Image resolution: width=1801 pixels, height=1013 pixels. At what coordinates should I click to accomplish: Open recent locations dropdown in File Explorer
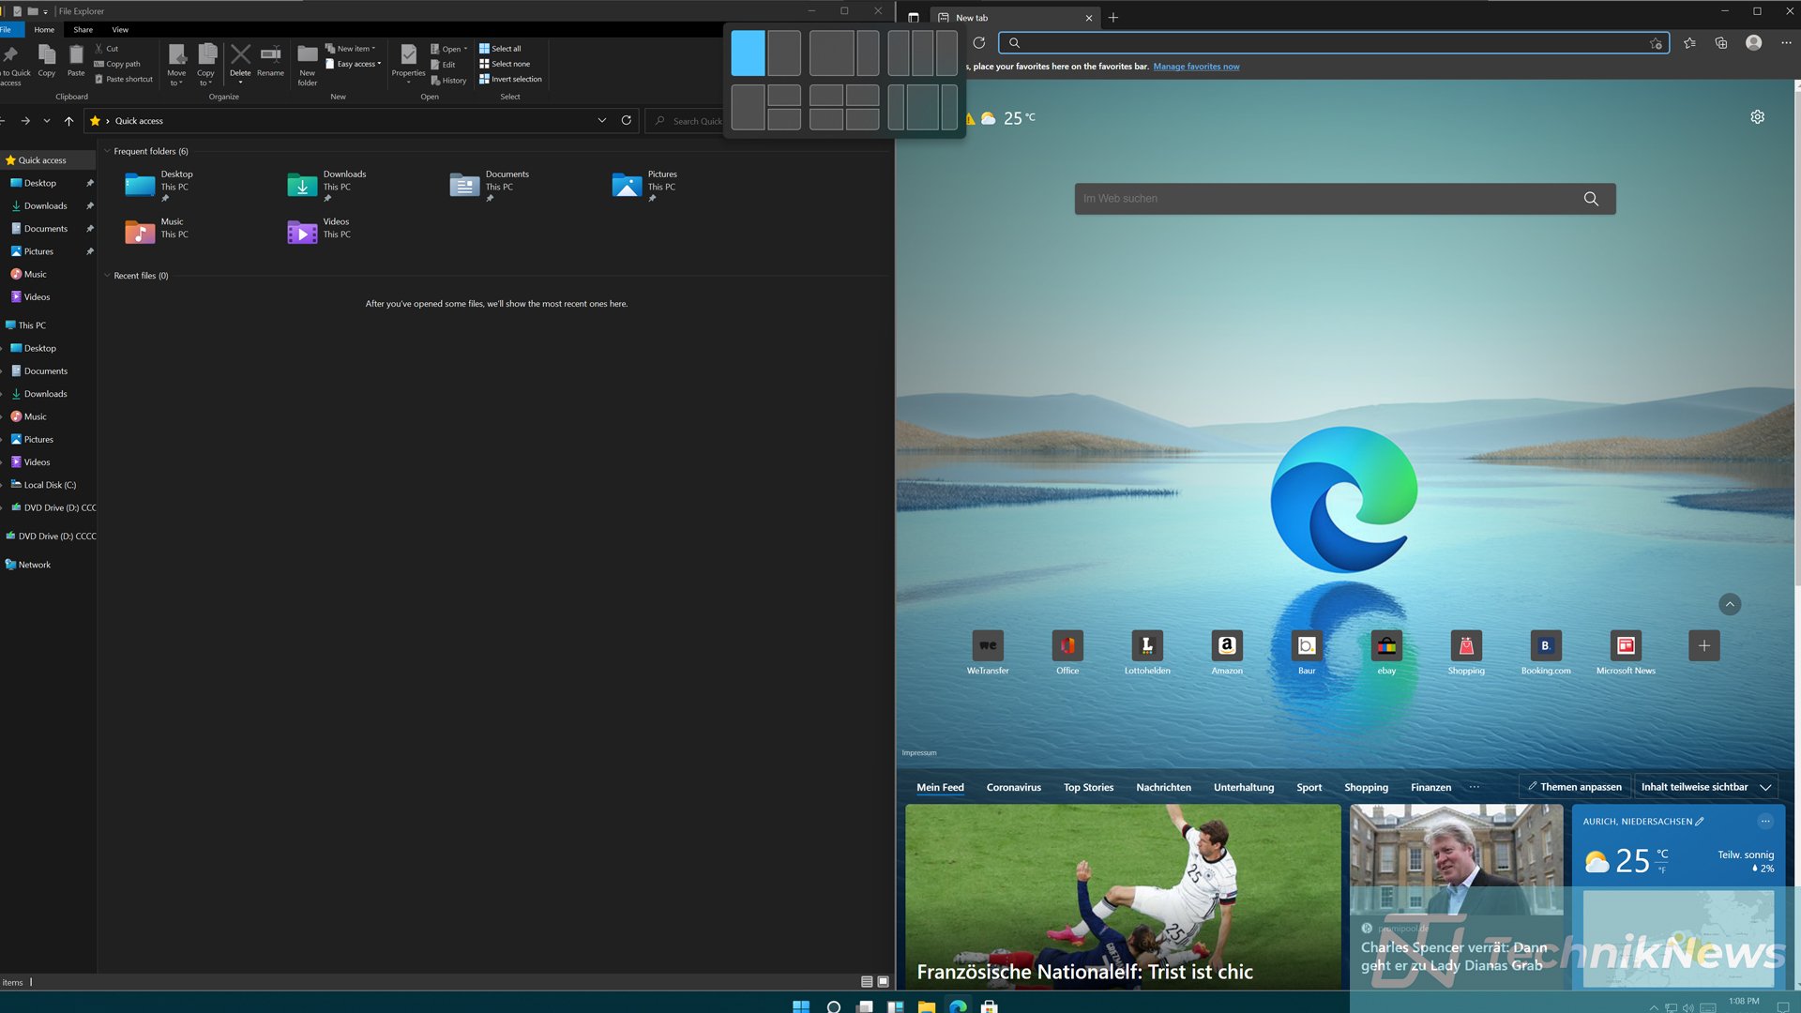[x=47, y=120]
